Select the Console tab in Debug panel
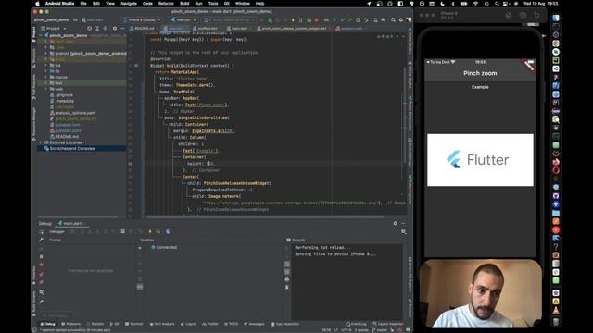 (296, 240)
